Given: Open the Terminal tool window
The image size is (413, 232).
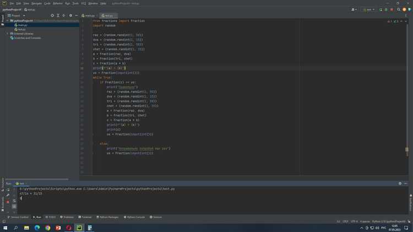Looking at the screenshot, I should coord(85,217).
